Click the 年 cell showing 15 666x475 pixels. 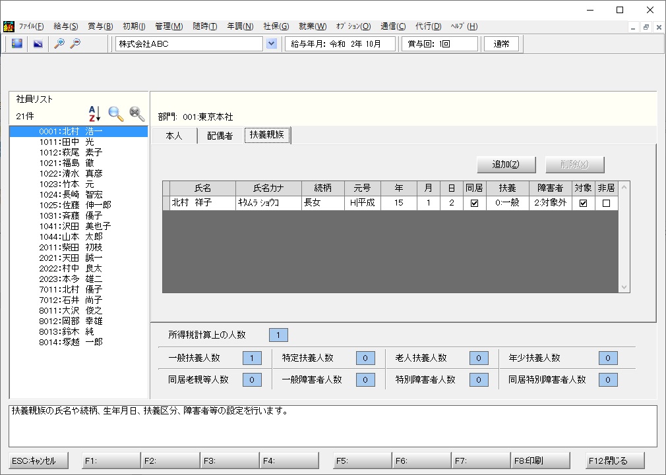point(399,203)
